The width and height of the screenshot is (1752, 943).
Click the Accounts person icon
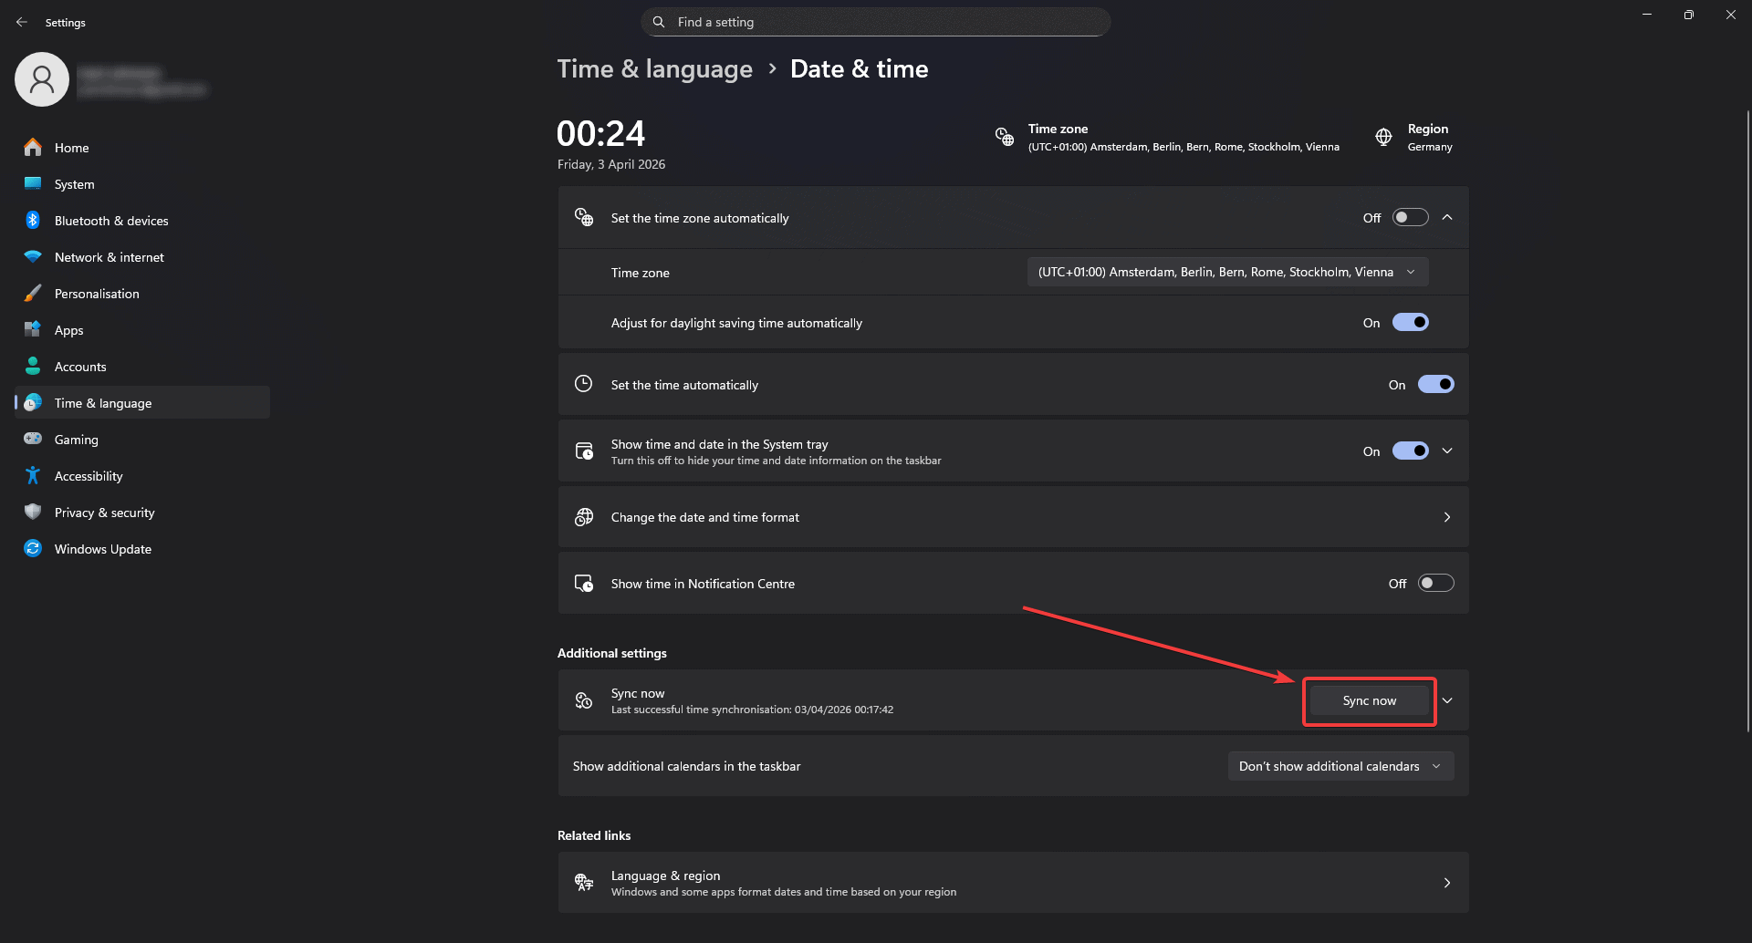[33, 366]
